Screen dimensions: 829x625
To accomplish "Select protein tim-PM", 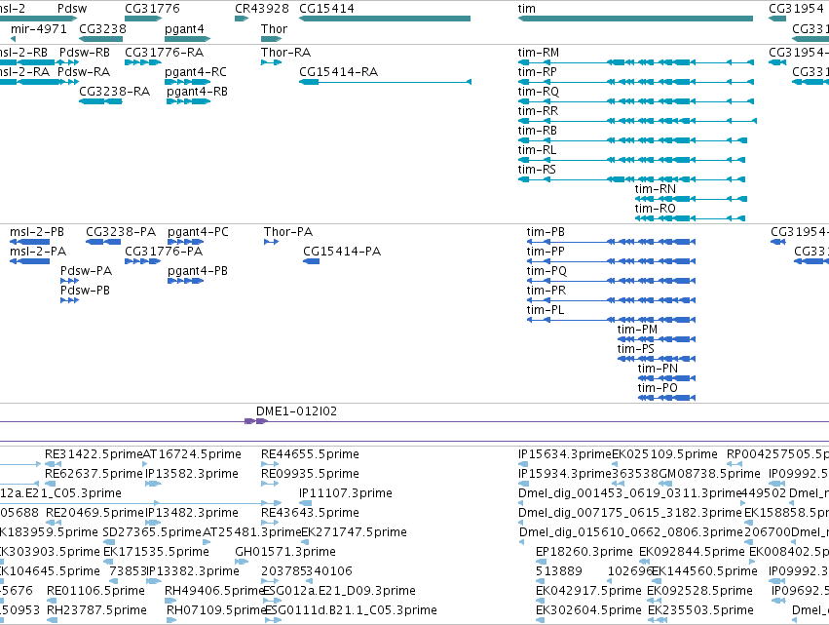I will point(657,339).
